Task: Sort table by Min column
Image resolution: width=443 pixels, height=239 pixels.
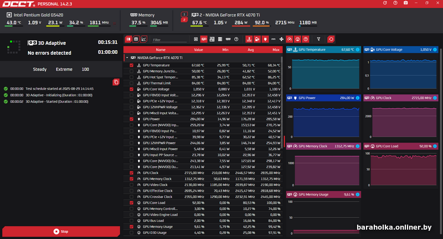Action: pos(225,50)
